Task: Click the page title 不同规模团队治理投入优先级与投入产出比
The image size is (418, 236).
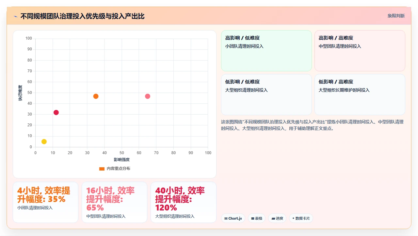Action: (x=82, y=16)
